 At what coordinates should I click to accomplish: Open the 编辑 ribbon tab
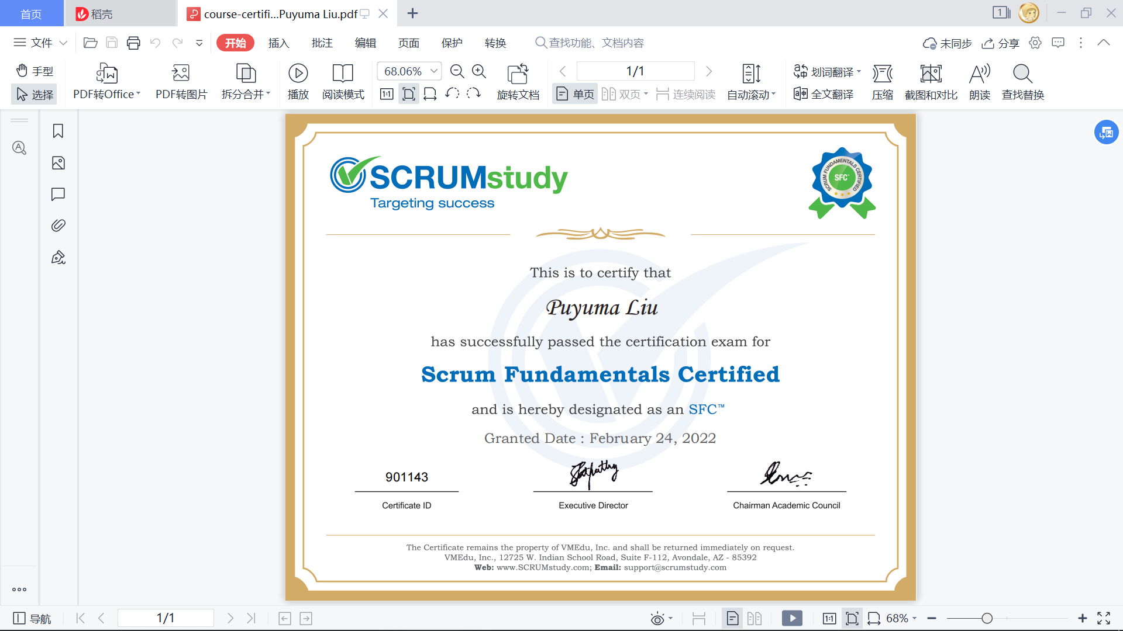point(365,43)
